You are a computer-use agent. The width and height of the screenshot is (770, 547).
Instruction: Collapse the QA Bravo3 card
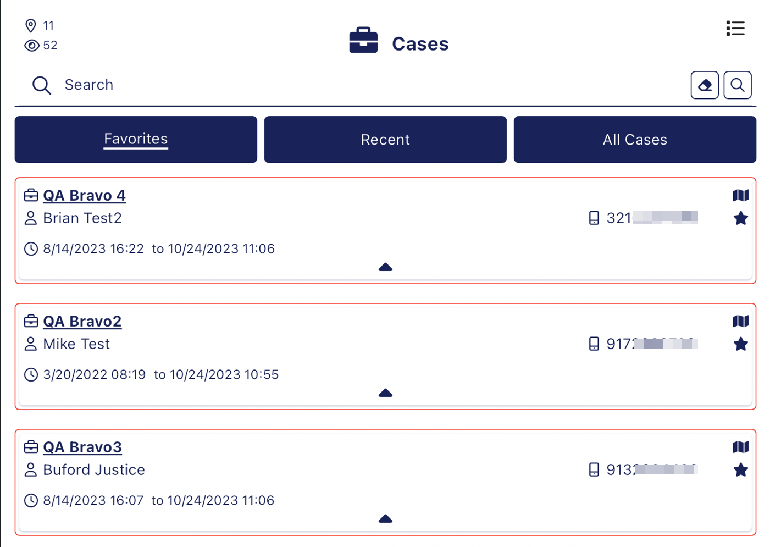coord(385,519)
